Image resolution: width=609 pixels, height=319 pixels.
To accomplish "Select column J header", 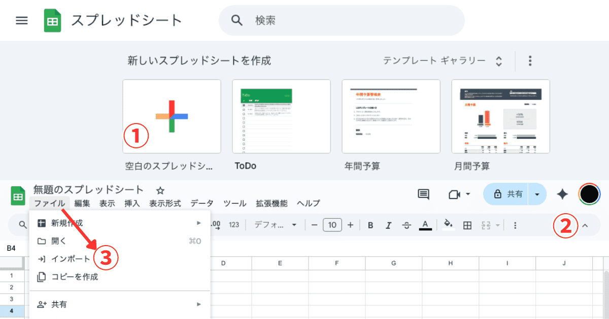I will pos(564,263).
